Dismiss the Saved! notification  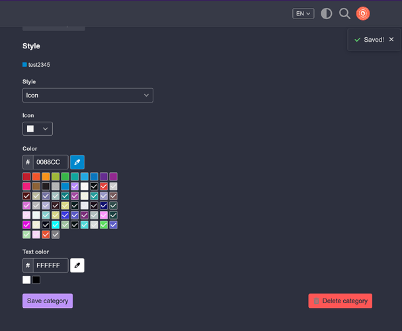pos(391,39)
